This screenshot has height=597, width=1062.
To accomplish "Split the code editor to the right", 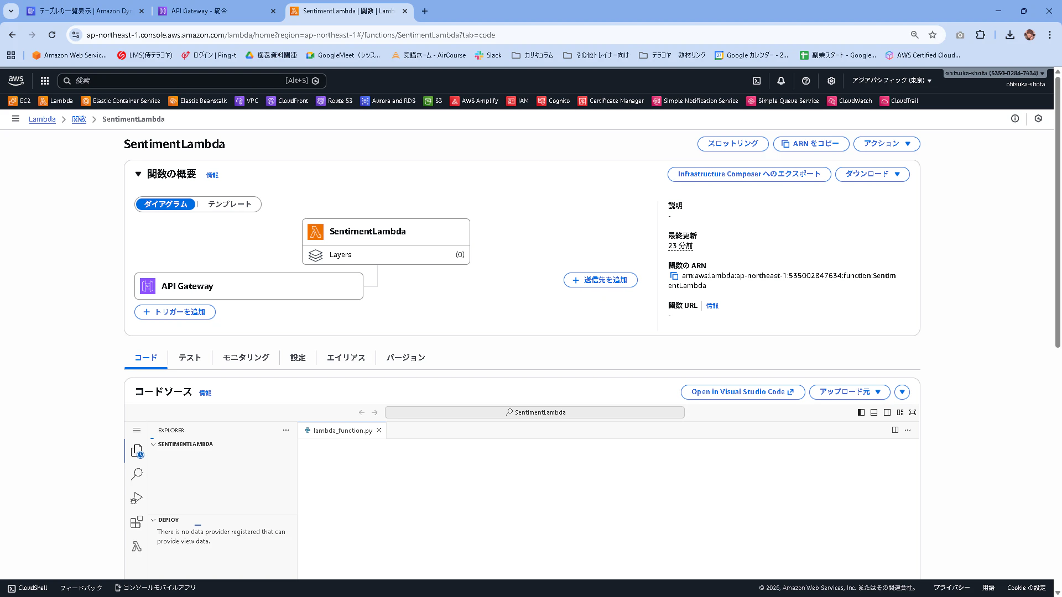I will 895,430.
